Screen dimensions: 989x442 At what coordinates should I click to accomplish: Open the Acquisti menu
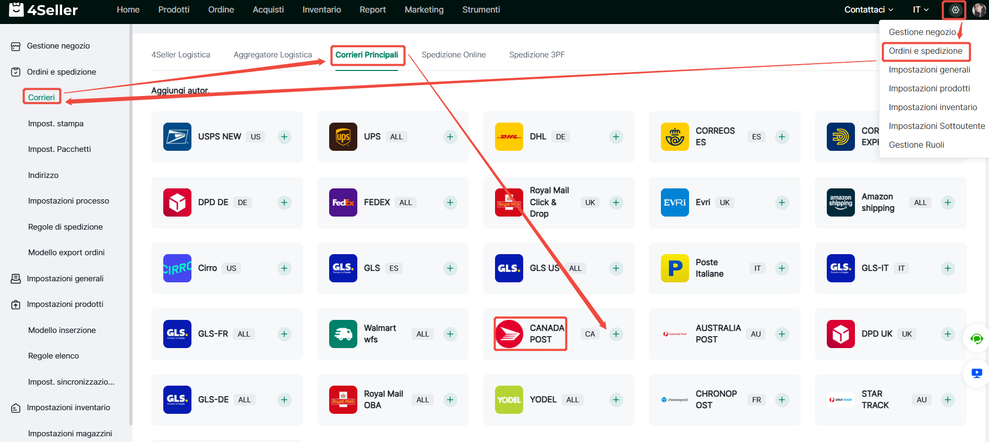[268, 10]
